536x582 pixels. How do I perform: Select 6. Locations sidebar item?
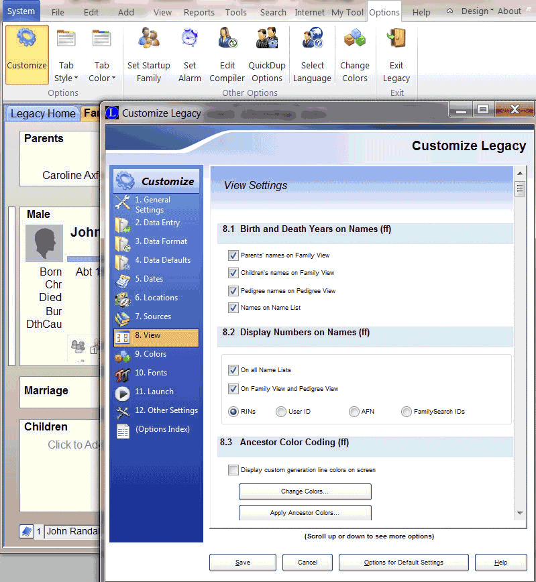pos(156,298)
